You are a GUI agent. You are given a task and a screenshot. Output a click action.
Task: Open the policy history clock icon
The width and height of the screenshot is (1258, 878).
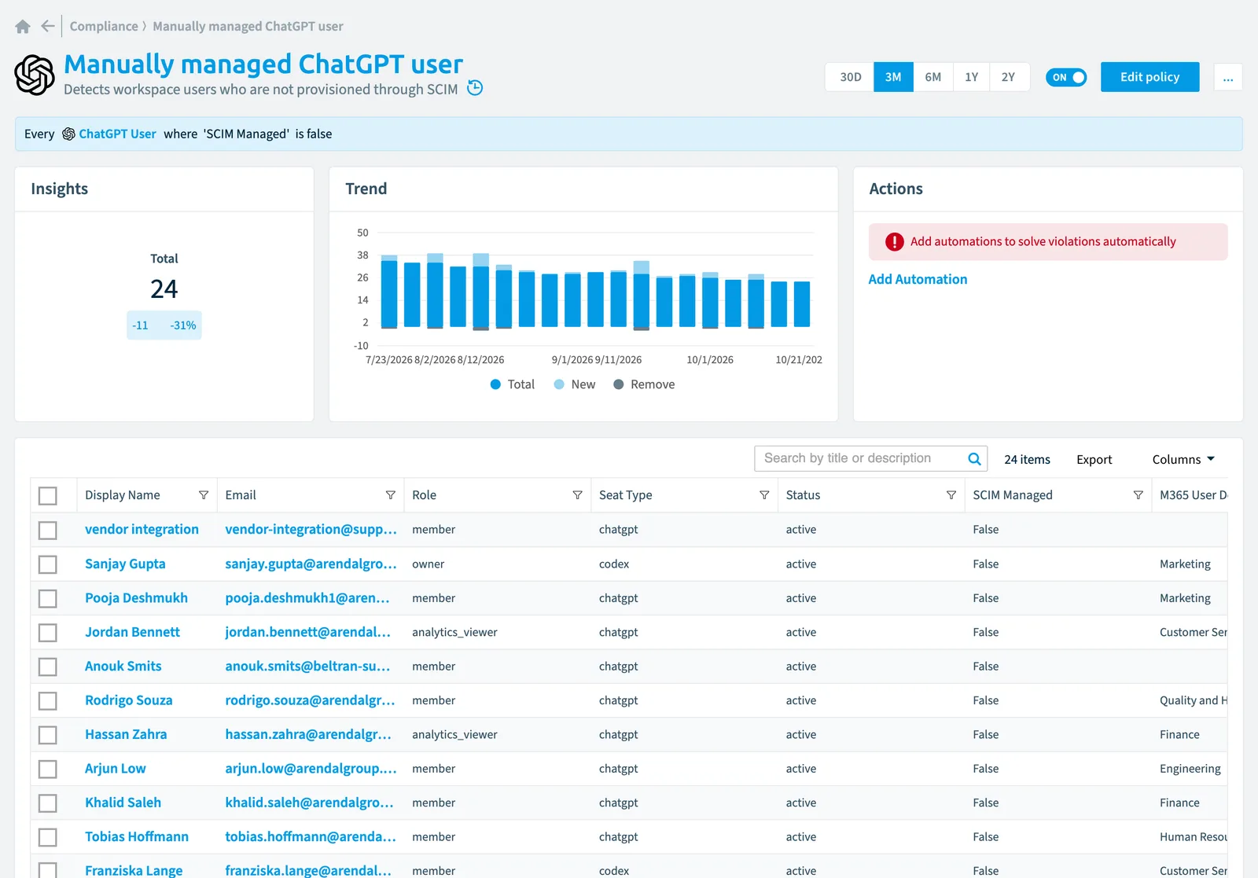pyautogui.click(x=475, y=88)
